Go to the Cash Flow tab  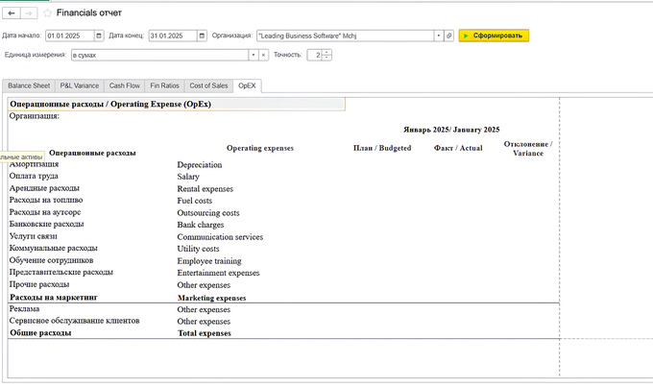tap(125, 85)
